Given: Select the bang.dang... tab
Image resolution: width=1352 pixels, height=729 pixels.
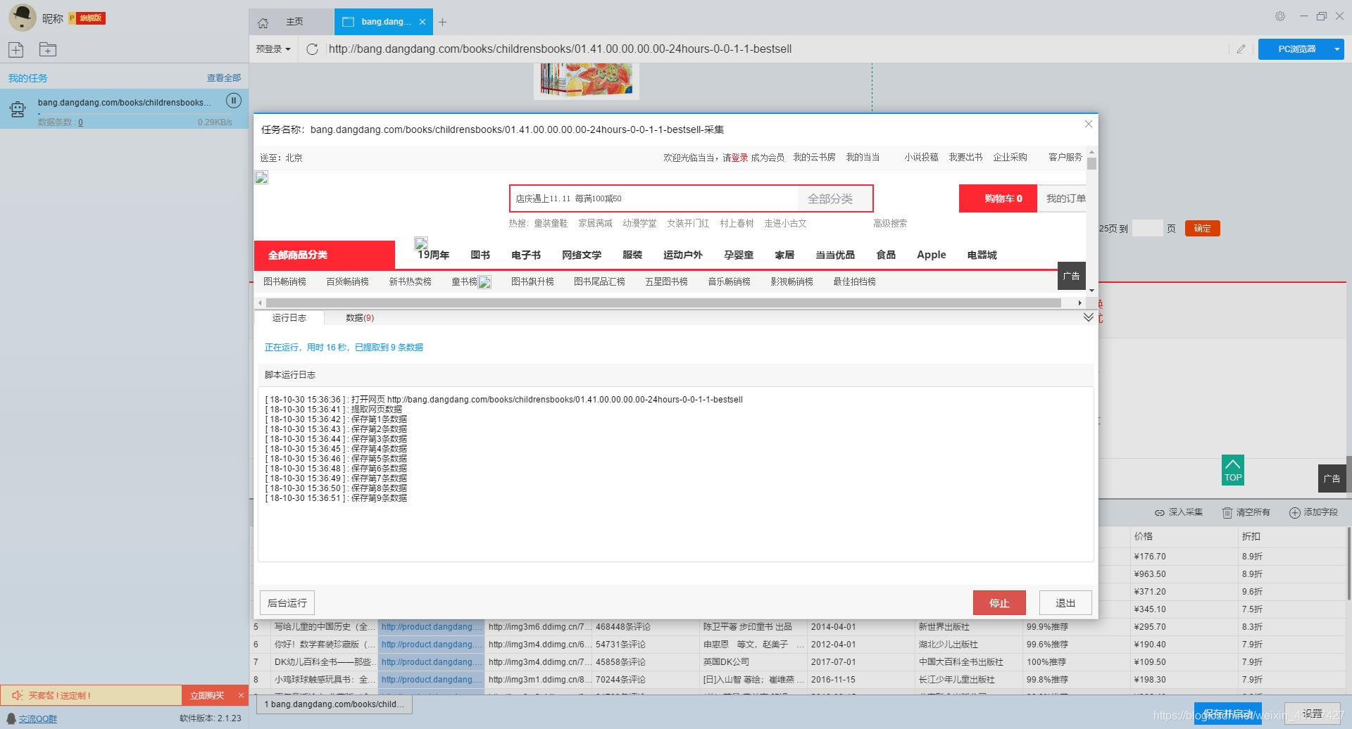Looking at the screenshot, I should tap(385, 22).
